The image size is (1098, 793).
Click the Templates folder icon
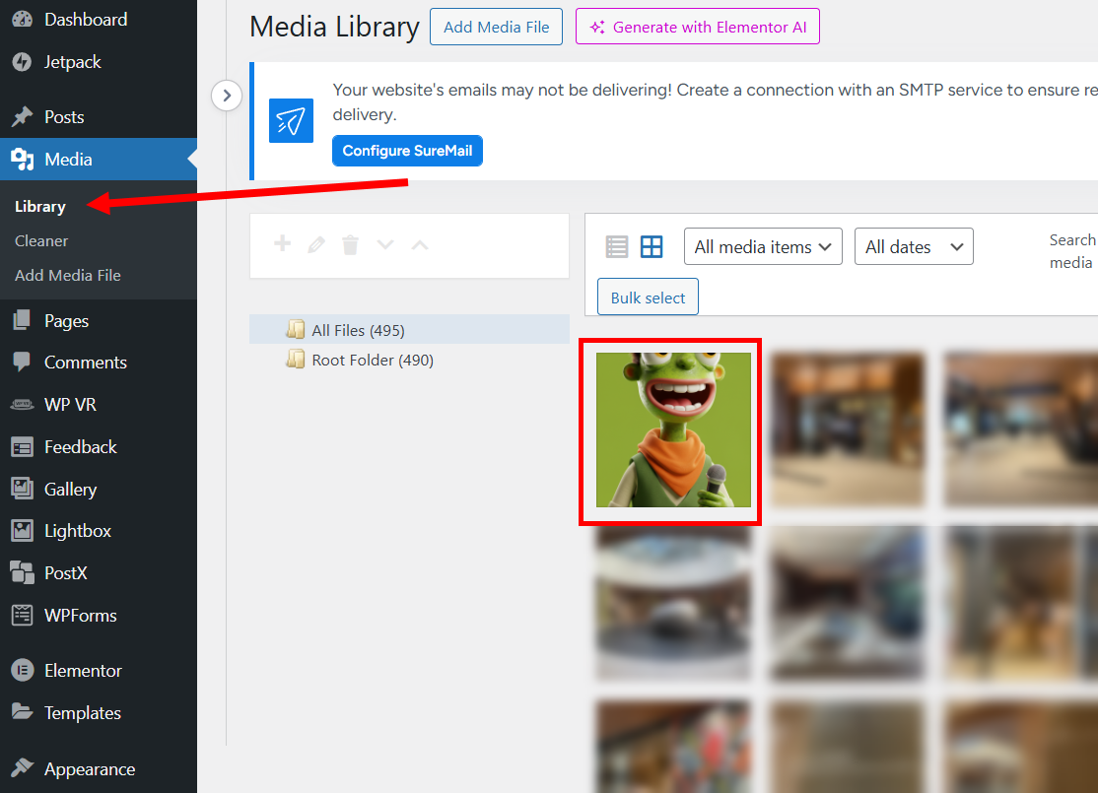click(x=22, y=712)
